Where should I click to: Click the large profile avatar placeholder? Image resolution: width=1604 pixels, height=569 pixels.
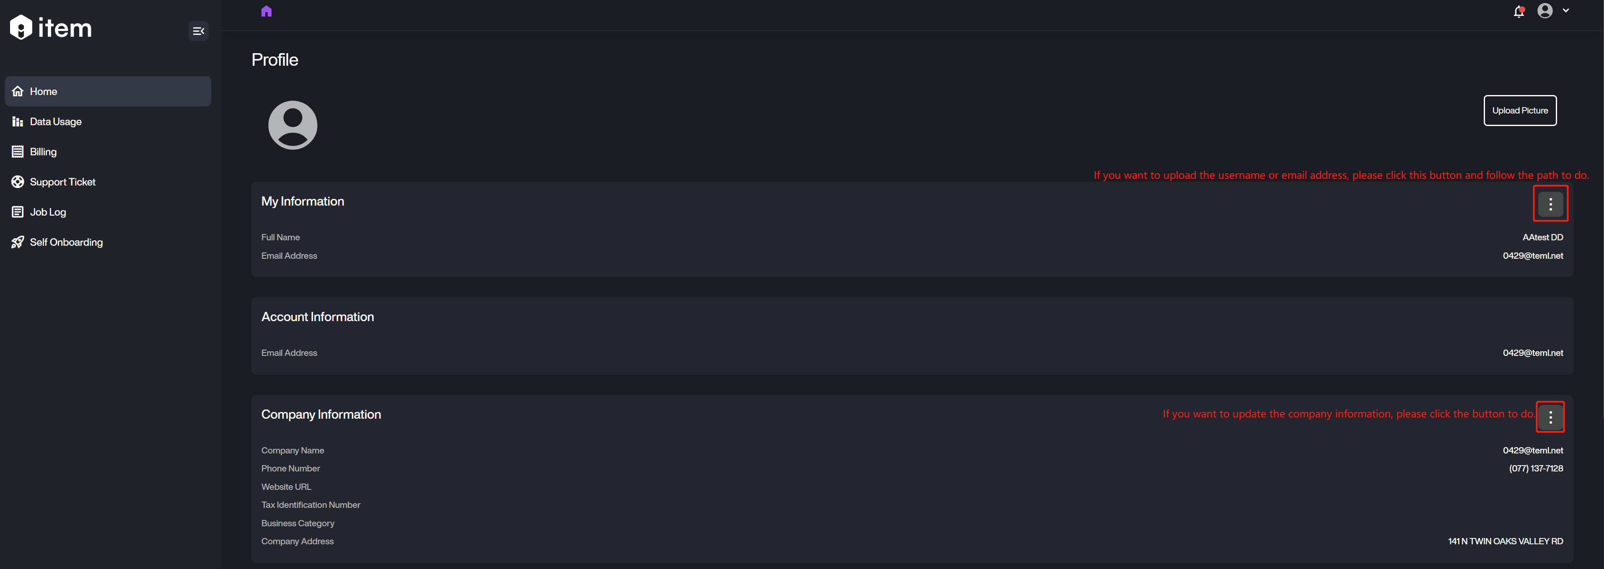click(x=292, y=125)
